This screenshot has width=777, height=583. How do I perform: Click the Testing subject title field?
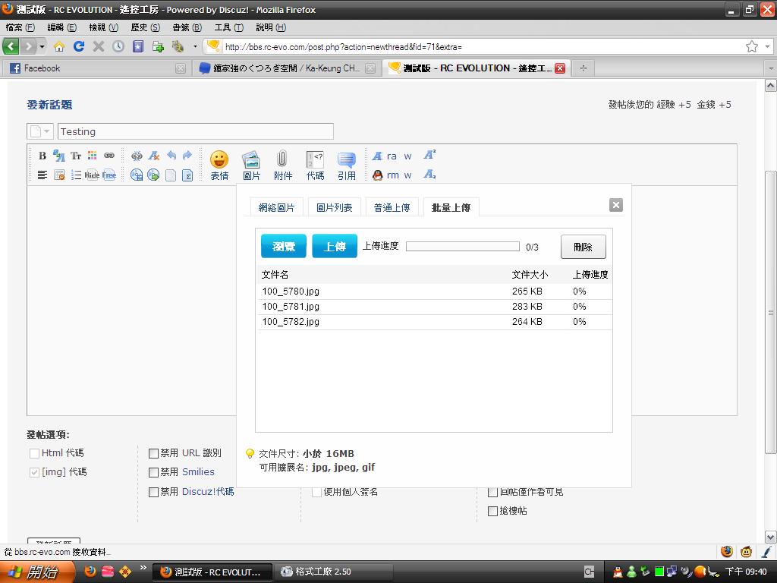(x=195, y=131)
